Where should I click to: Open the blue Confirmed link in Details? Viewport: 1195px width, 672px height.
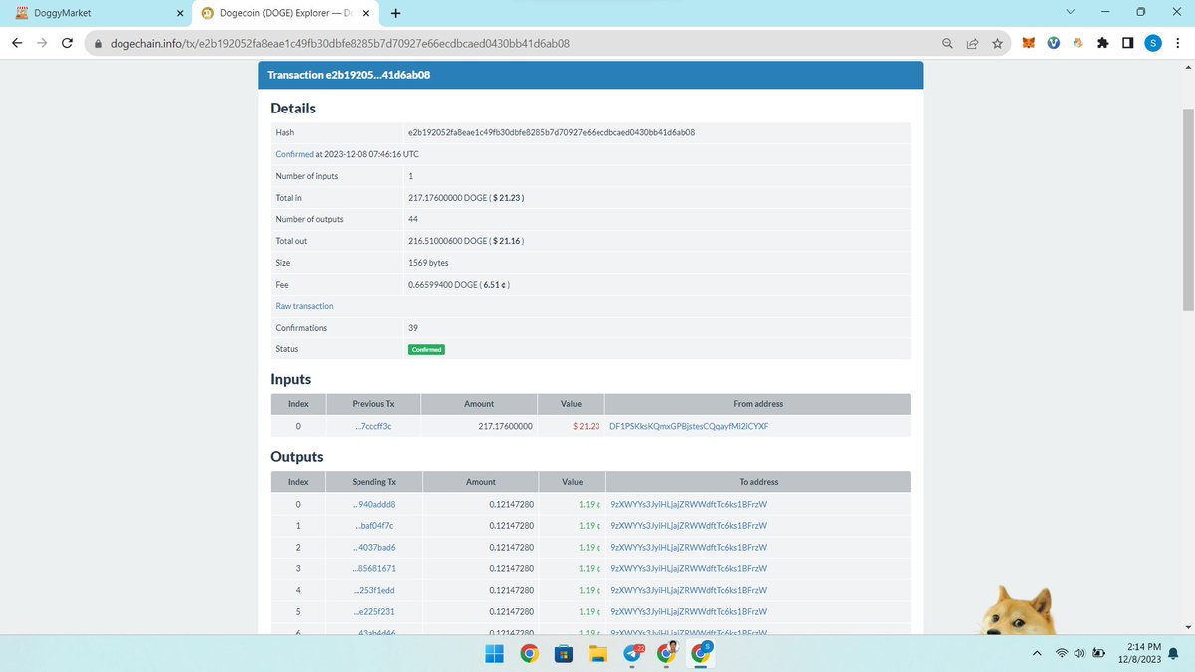point(294,154)
